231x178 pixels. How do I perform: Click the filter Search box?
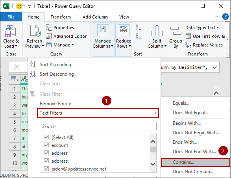pyautogui.click(x=98, y=126)
